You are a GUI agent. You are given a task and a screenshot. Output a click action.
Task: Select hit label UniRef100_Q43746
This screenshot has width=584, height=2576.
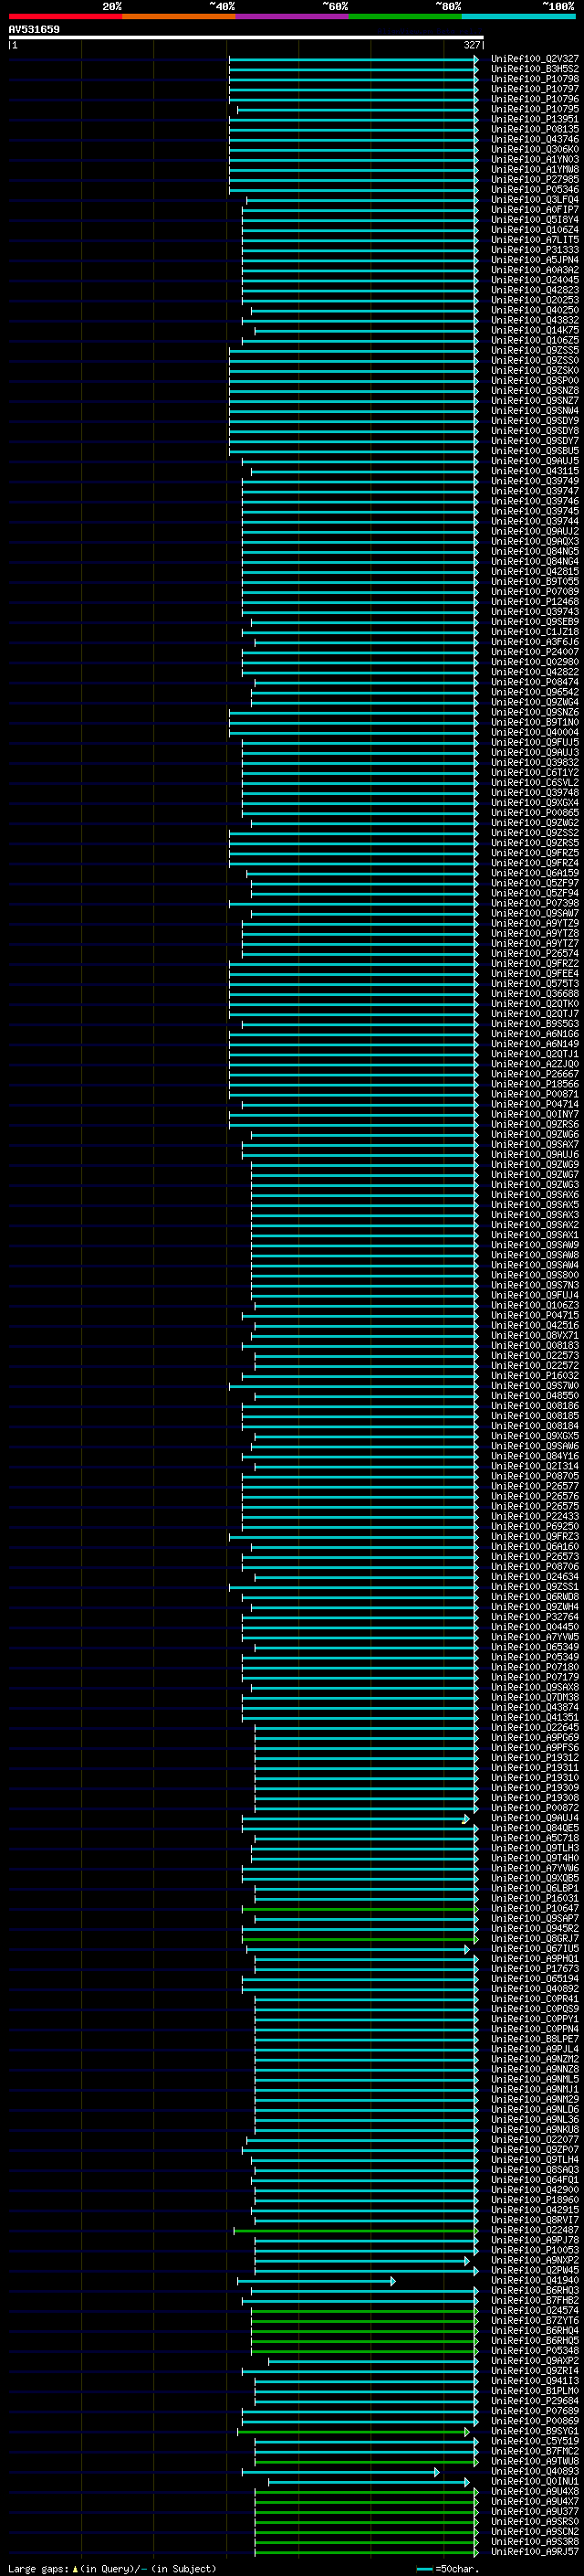534,139
